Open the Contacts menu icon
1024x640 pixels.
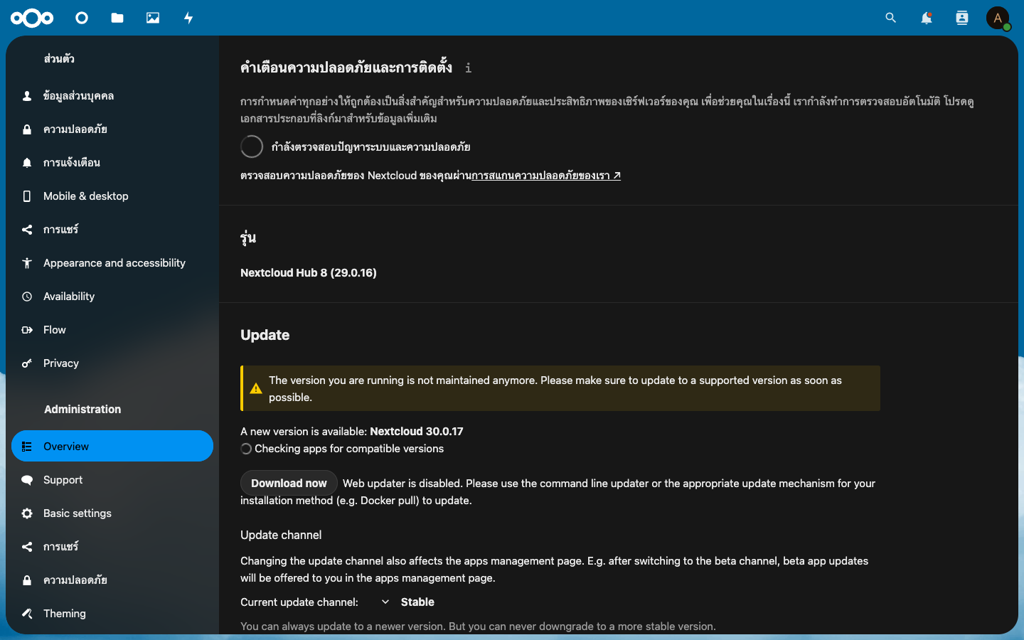coord(961,18)
